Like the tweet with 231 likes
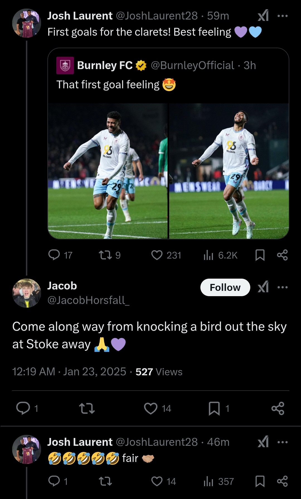The image size is (301, 499). click(x=157, y=255)
